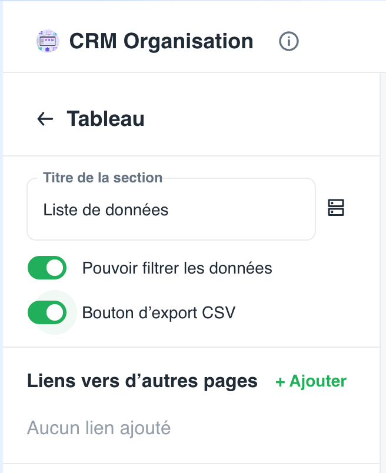This screenshot has width=386, height=473.
Task: Select the CRM Organisation title text
Action: point(161,41)
